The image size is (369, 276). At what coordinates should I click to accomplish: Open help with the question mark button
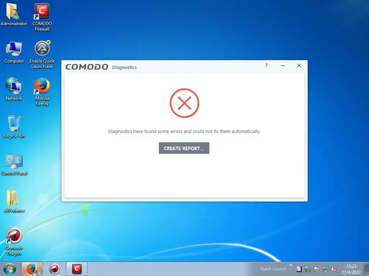click(x=266, y=65)
